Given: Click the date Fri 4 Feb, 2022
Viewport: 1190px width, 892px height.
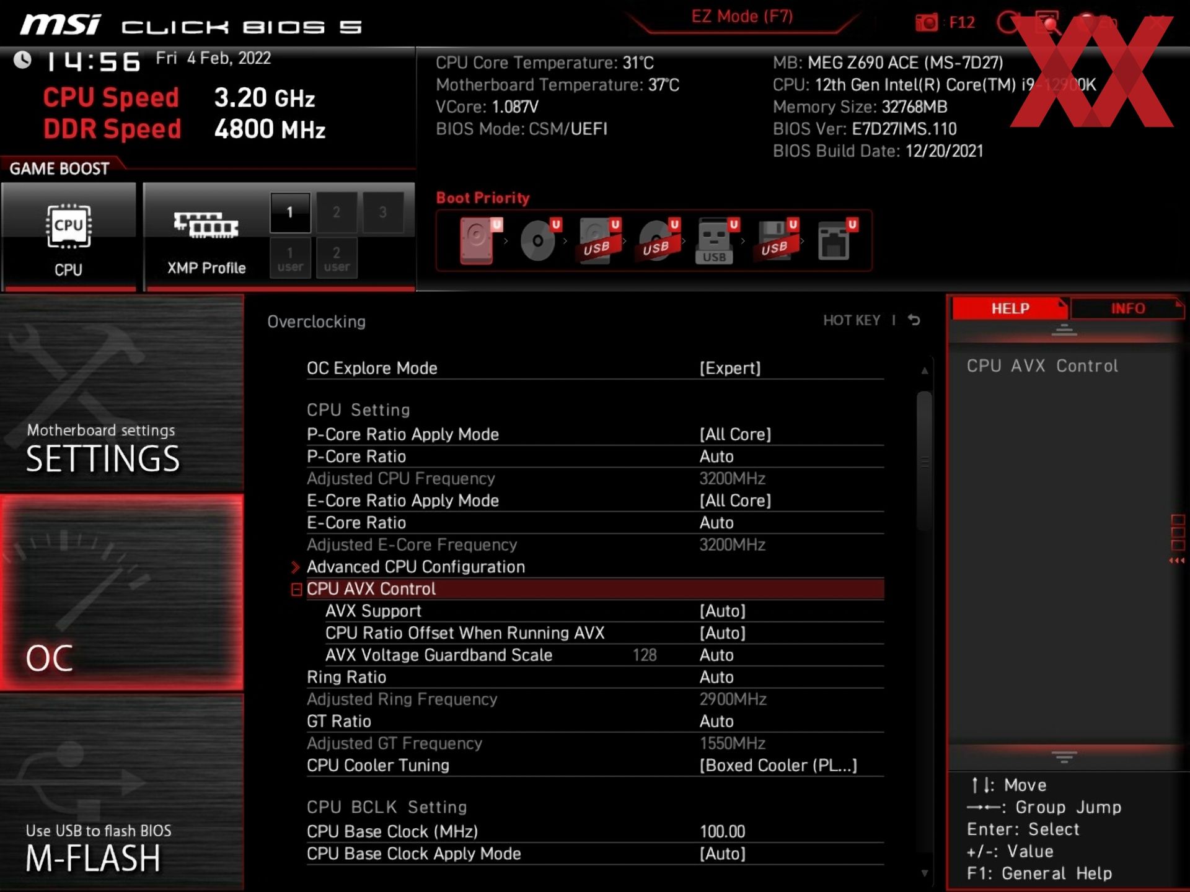Looking at the screenshot, I should [213, 58].
